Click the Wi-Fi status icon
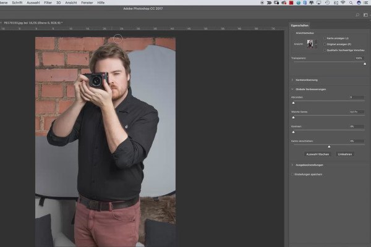Screen dimensions: 371x247 click(343, 2)
